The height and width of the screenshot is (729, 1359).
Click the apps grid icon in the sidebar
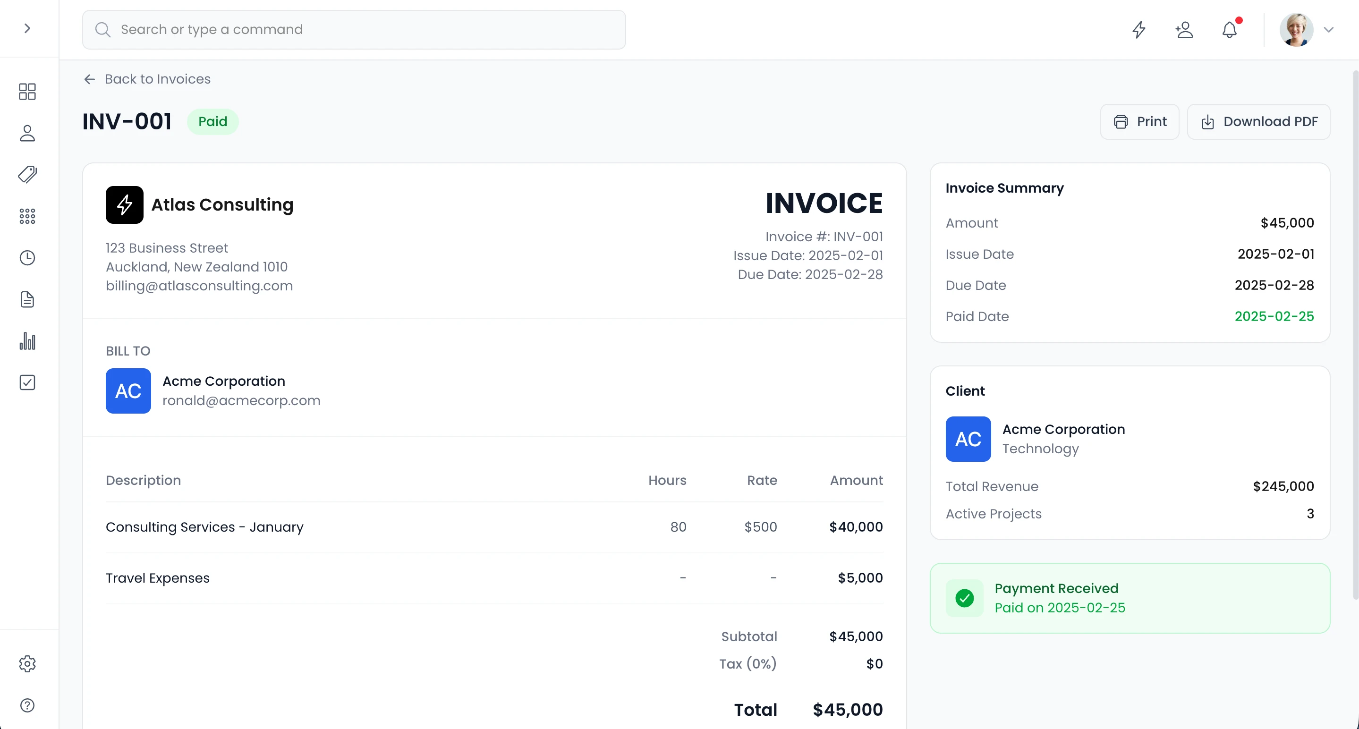[x=26, y=216]
